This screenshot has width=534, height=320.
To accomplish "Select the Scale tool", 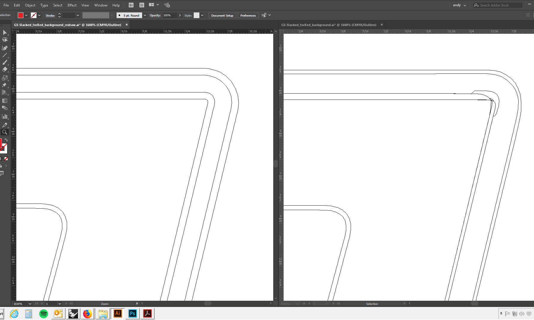I will (x=5, y=78).
